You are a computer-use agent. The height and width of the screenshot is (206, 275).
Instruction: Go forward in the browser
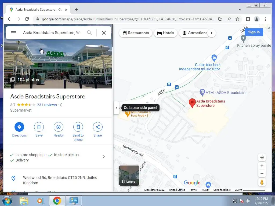coord(18,19)
